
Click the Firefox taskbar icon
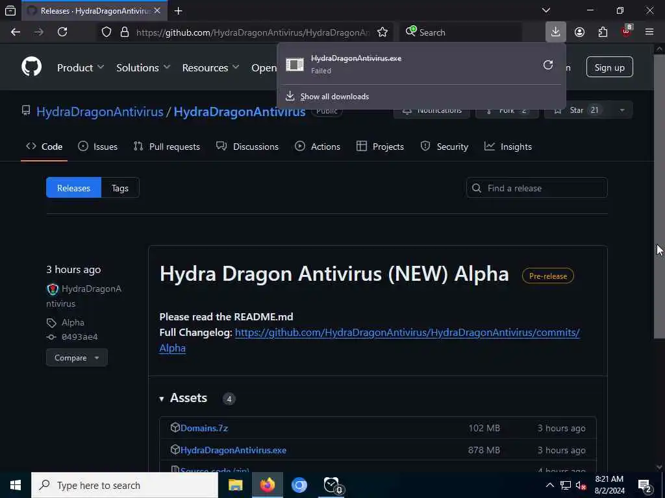coord(267,485)
